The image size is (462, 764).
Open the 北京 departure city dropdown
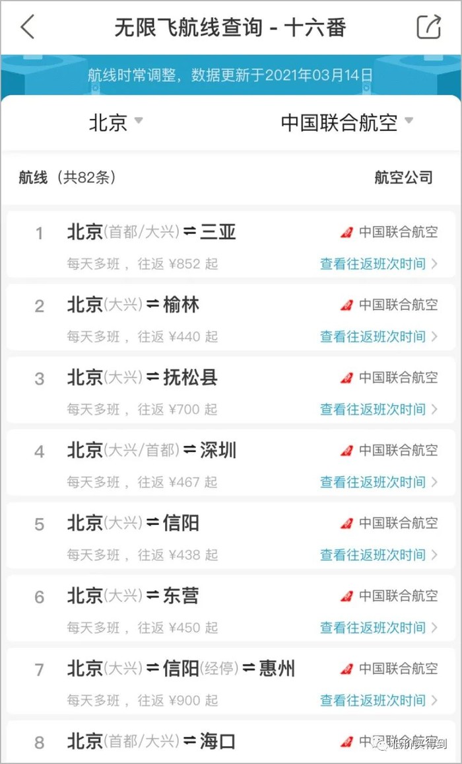115,122
